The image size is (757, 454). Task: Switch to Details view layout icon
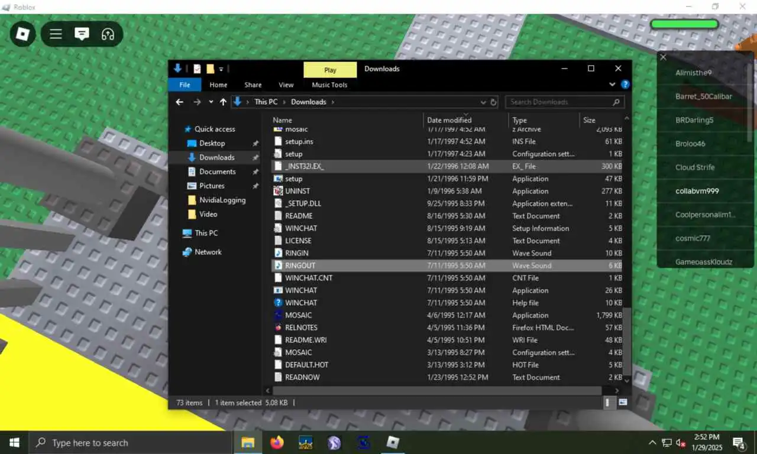pyautogui.click(x=608, y=403)
